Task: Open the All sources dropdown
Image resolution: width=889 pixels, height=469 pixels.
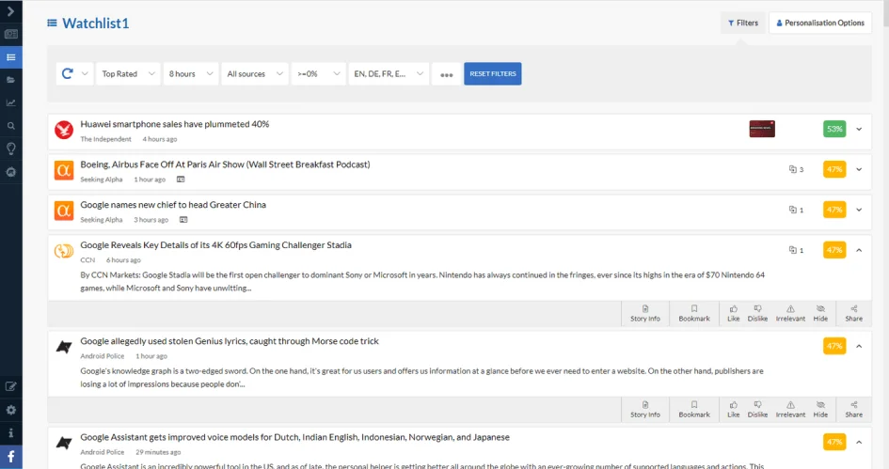Action: click(x=255, y=73)
